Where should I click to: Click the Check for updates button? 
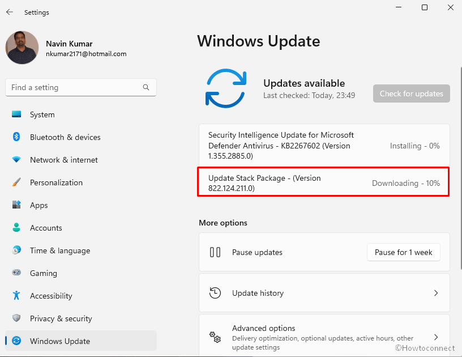pyautogui.click(x=411, y=93)
